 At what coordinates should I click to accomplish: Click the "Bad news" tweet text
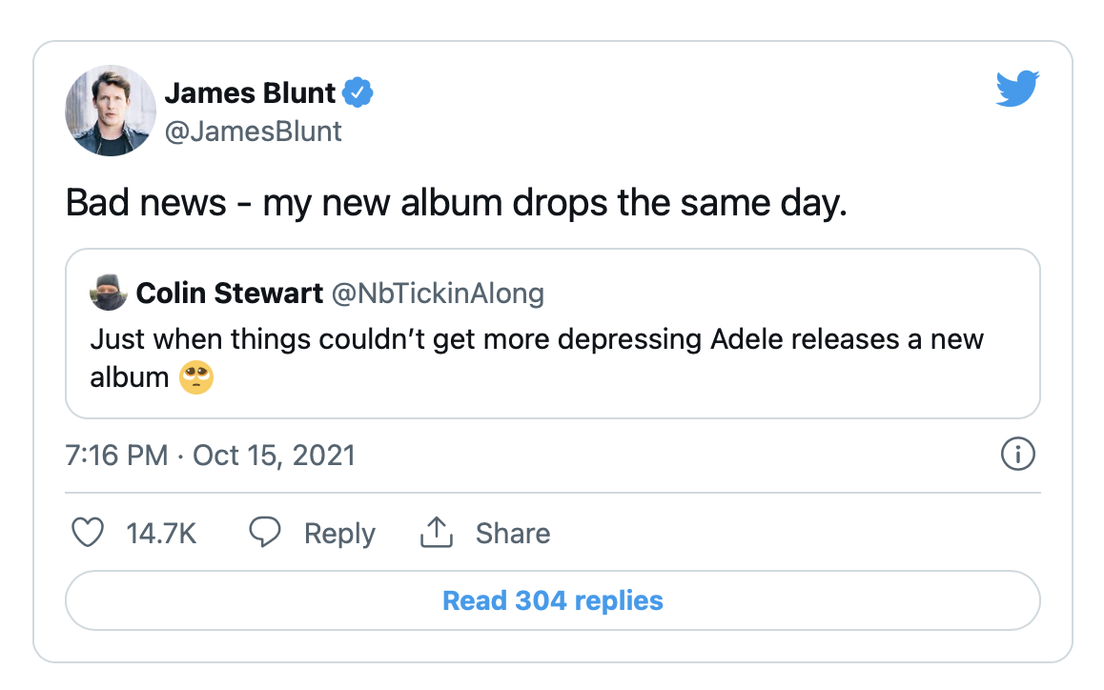[x=456, y=204]
